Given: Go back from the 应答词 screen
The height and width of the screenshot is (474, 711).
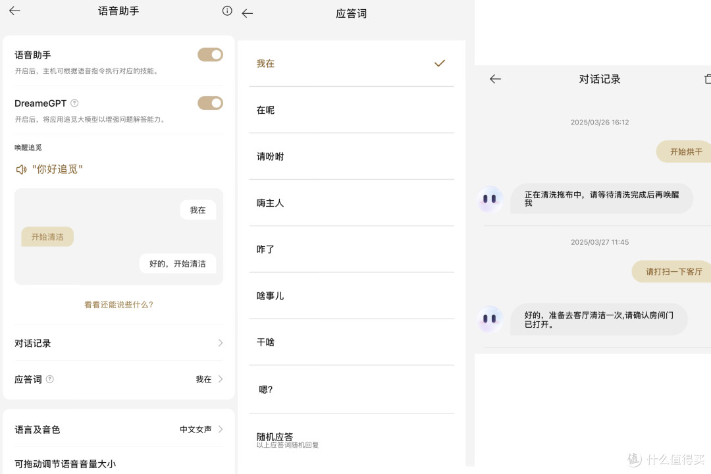Looking at the screenshot, I should (247, 14).
